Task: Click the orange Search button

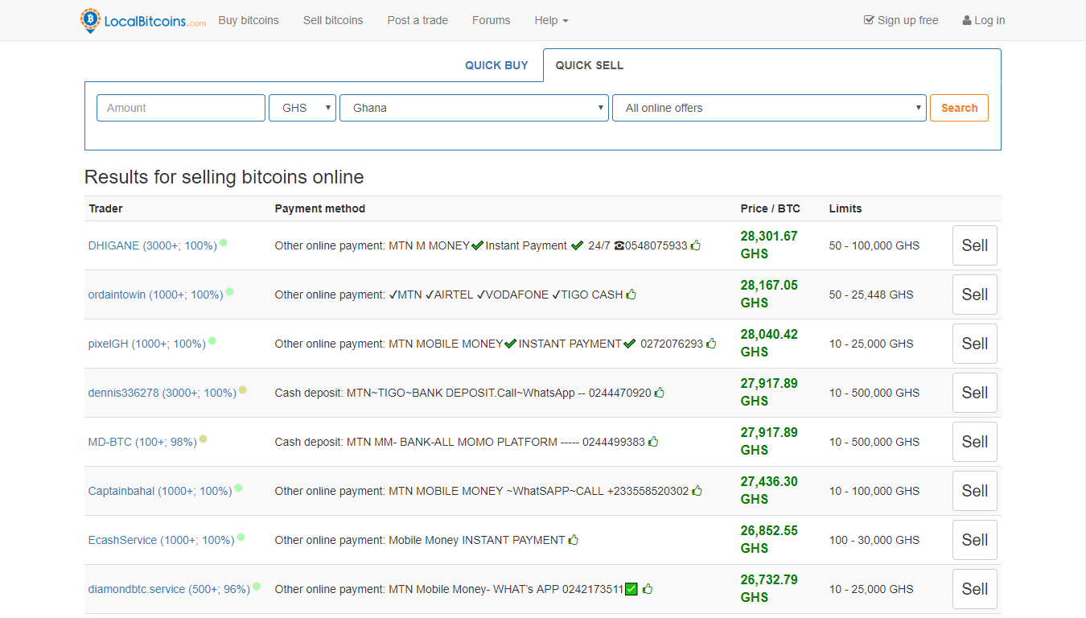Action: (x=959, y=108)
